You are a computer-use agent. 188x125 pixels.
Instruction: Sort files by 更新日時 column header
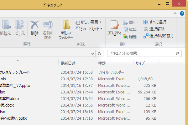[68, 63]
